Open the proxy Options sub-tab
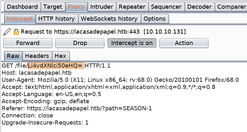 155,19
